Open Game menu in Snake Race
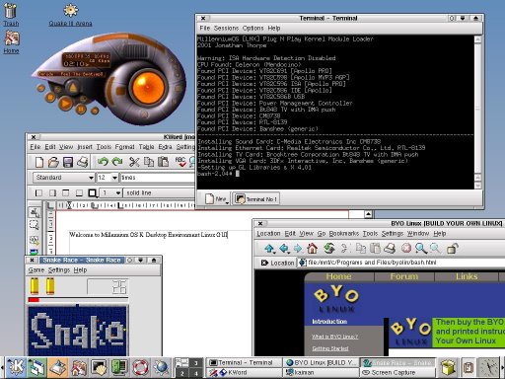Screen dimensions: 505x379 pos(36,270)
